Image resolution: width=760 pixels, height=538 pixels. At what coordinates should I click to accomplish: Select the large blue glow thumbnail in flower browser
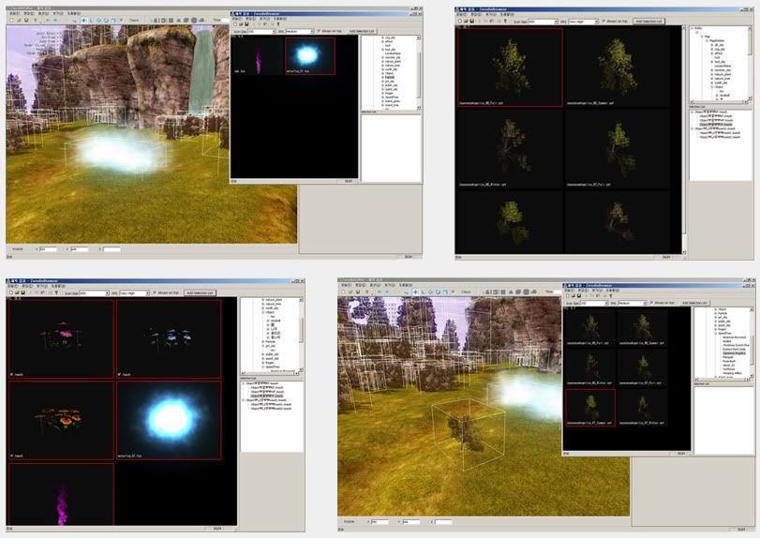click(x=169, y=420)
